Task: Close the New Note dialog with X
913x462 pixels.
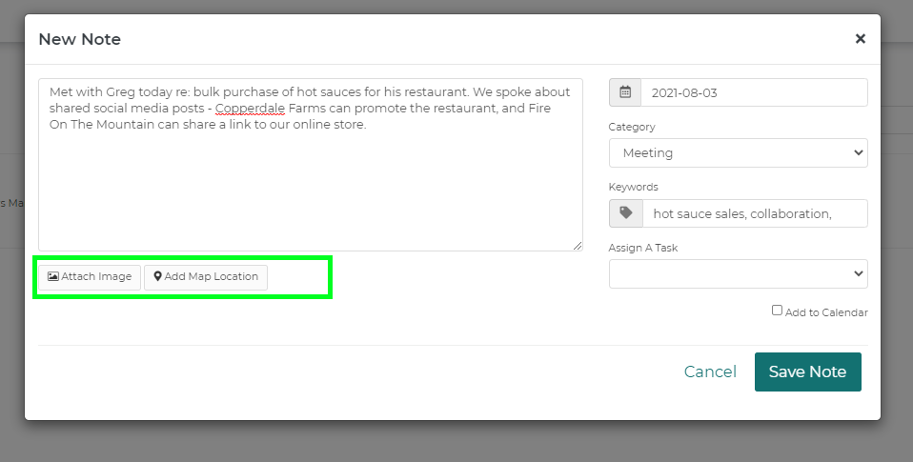Action: coord(860,39)
